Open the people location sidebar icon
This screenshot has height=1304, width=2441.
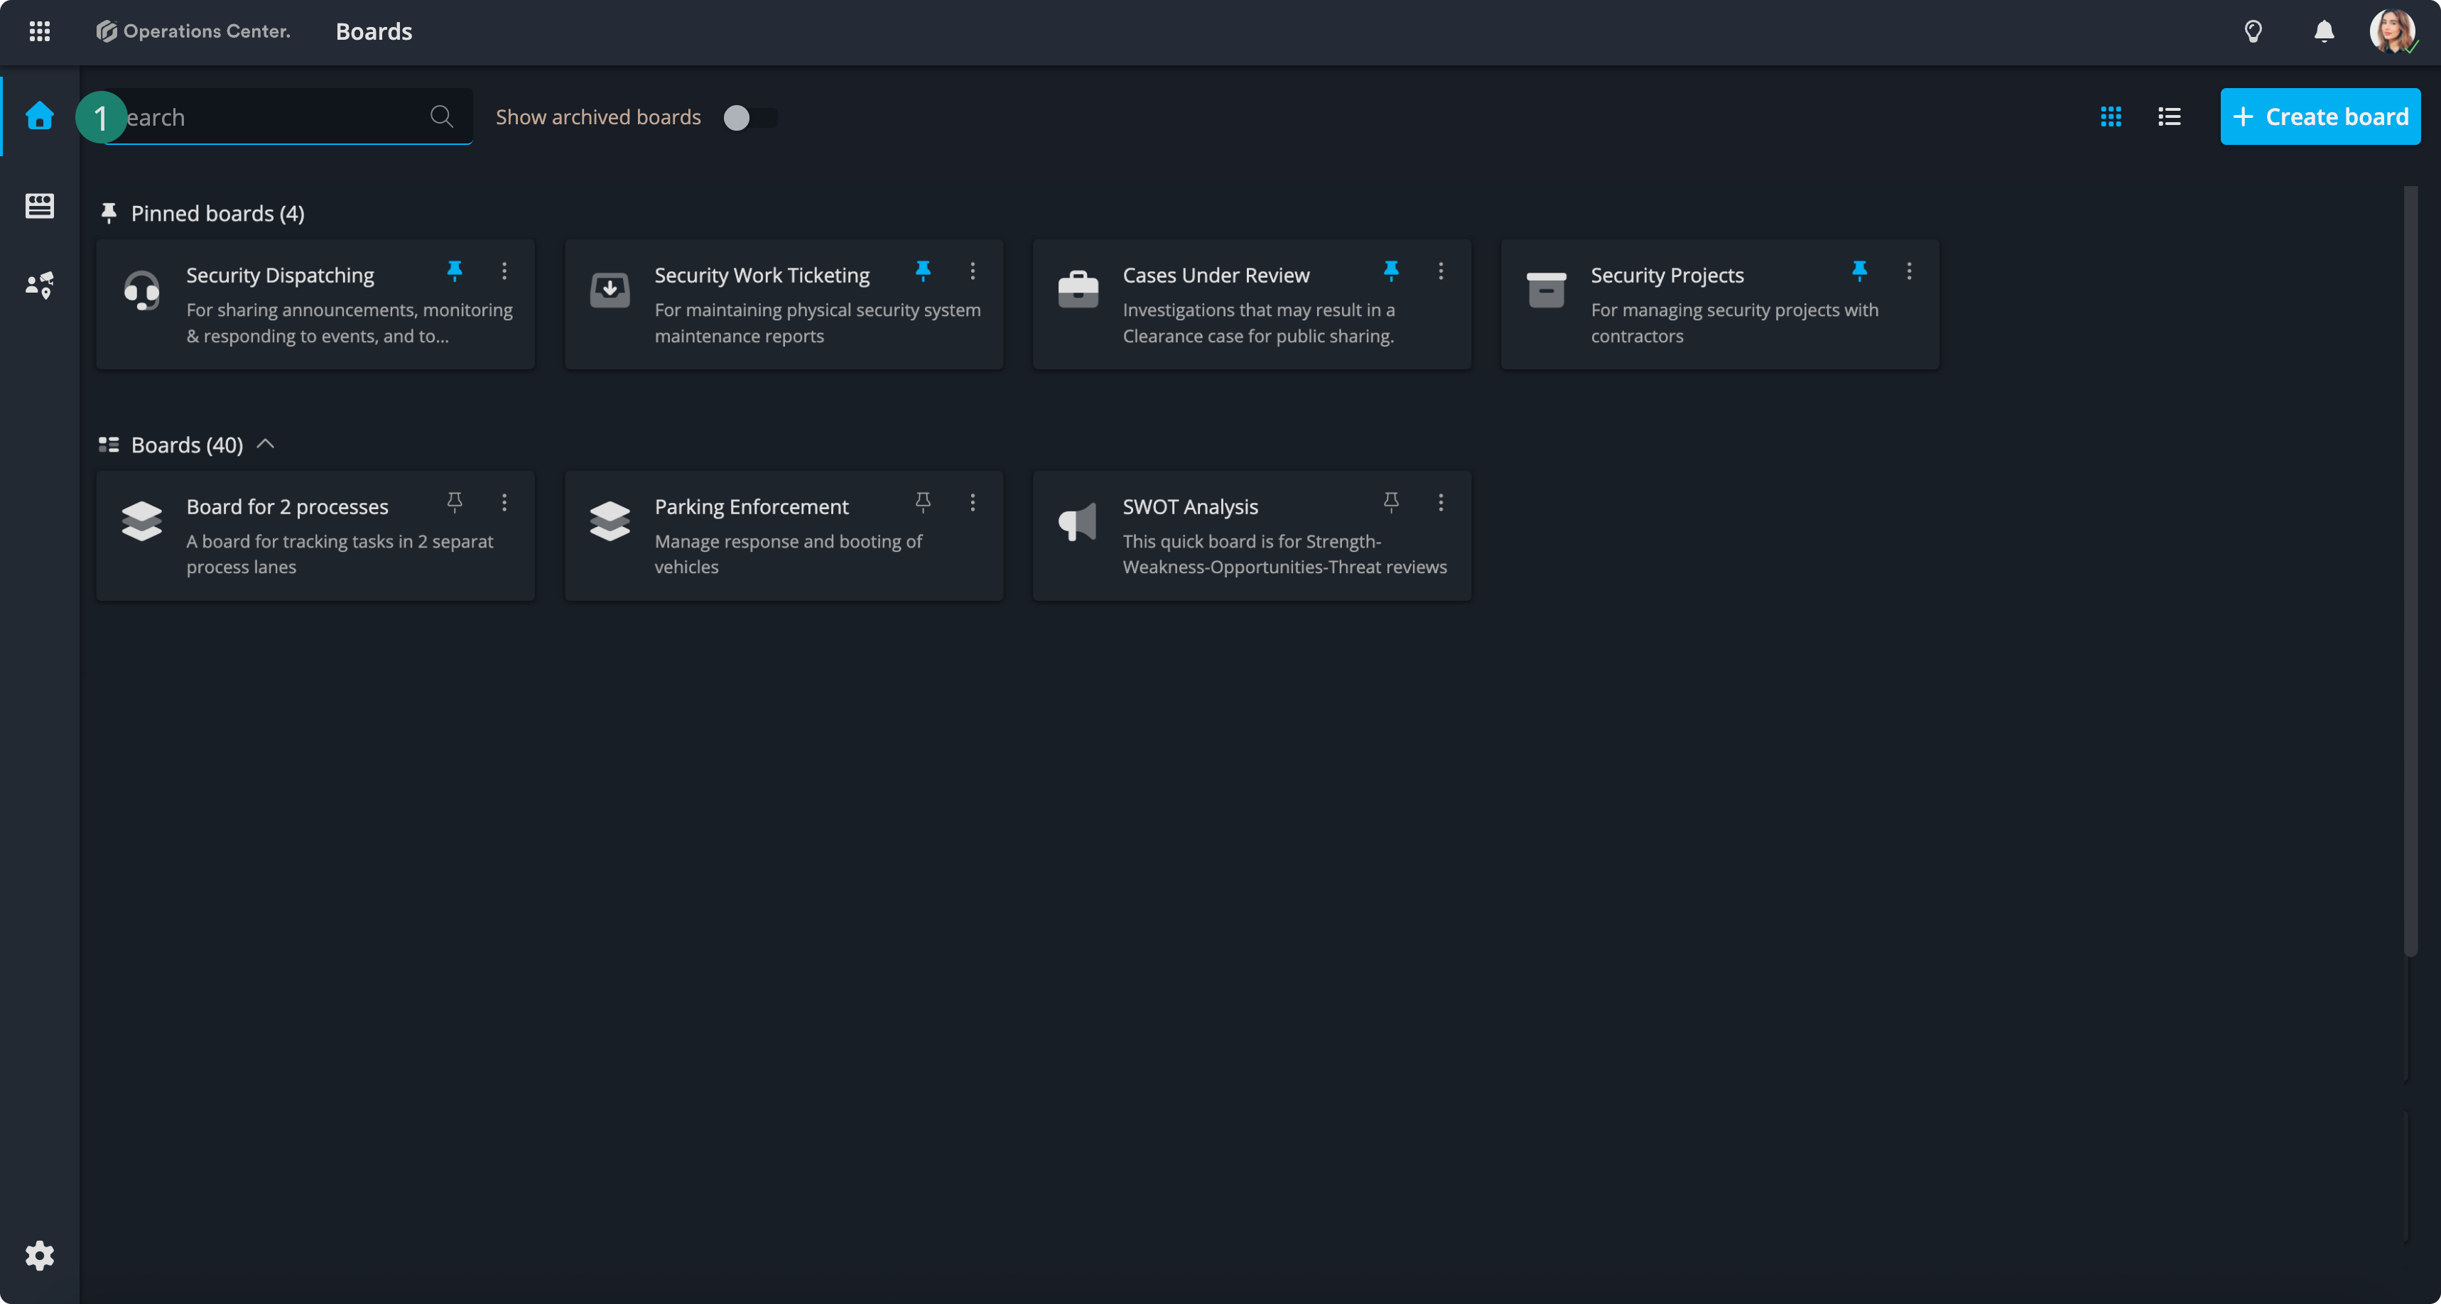coord(39,284)
